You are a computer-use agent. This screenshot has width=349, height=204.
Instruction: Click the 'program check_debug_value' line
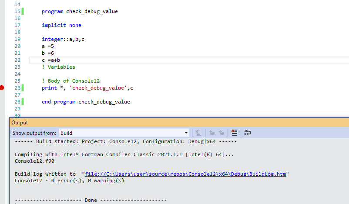point(80,11)
